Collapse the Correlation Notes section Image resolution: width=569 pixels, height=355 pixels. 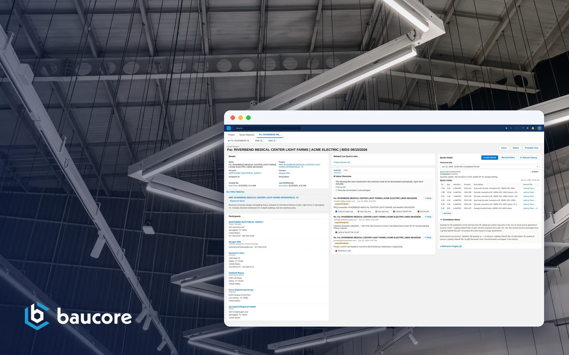(x=450, y=220)
